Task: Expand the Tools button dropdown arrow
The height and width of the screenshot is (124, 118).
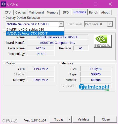Action: pos(69,119)
